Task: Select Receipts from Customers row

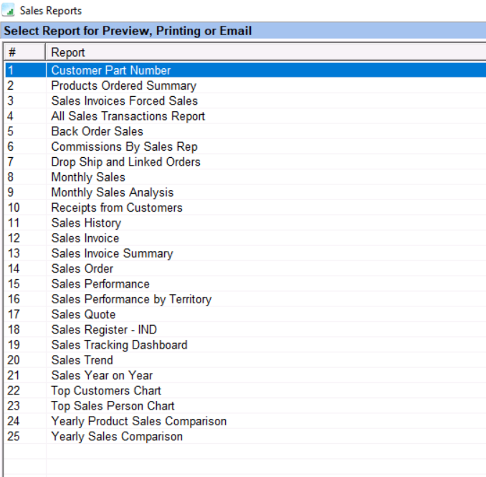Action: [x=117, y=207]
